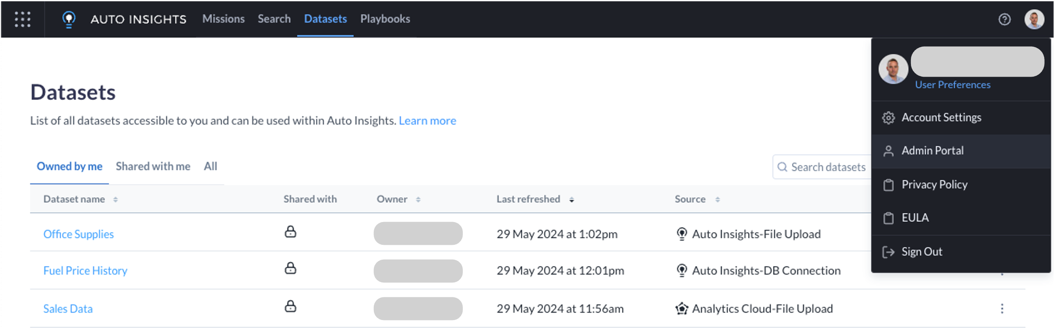Focus the Search datasets field
The height and width of the screenshot is (328, 1054).
(823, 167)
